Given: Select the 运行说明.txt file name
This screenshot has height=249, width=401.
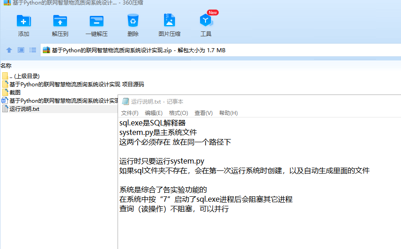Looking at the screenshot, I should point(24,109).
